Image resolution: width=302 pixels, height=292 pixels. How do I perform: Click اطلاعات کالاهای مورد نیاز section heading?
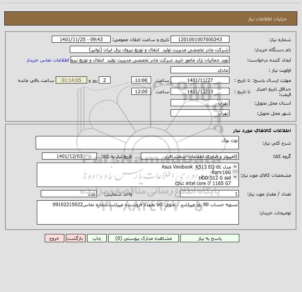[x=262, y=131]
